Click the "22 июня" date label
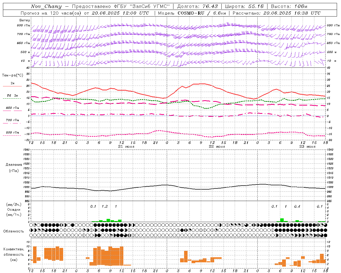The image size is (341, 273). pyautogui.click(x=217, y=147)
